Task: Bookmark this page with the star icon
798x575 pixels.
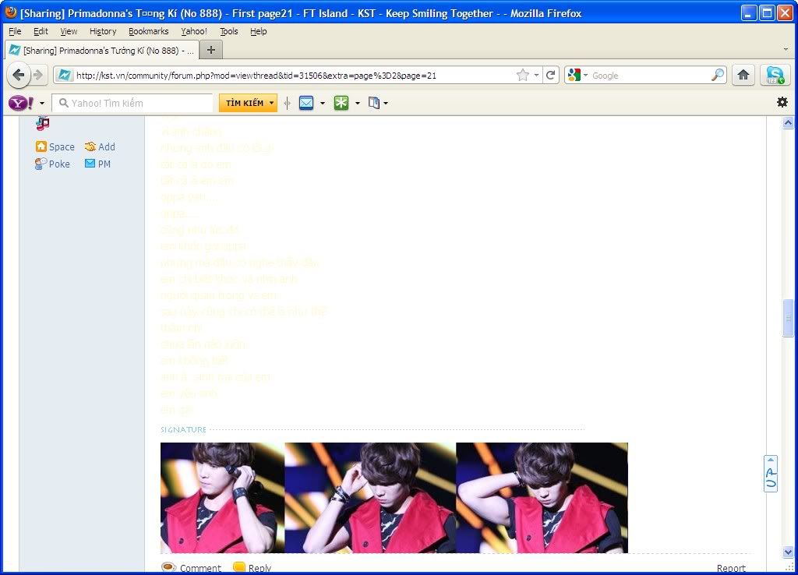Action: point(523,76)
